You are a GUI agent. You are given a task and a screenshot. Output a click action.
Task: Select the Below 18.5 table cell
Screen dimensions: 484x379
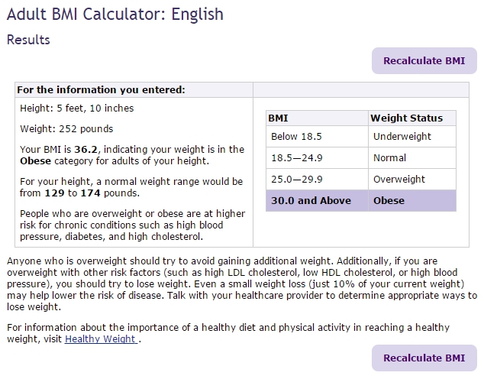(296, 136)
